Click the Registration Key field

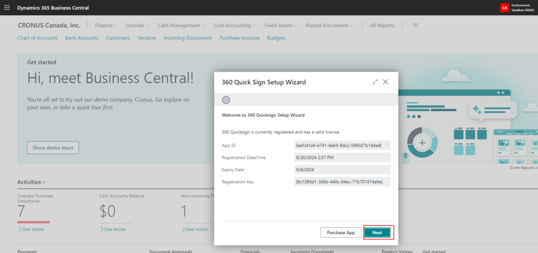343,182
